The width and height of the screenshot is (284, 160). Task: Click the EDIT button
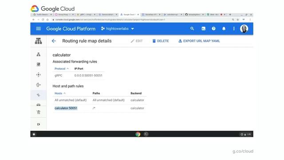click(x=137, y=41)
